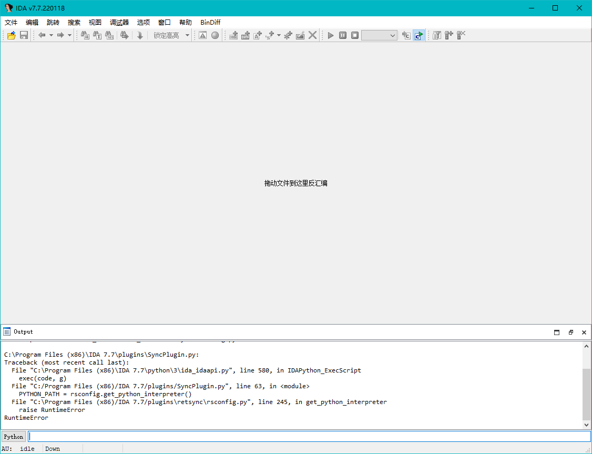Jump back with the left arrow

click(42, 35)
